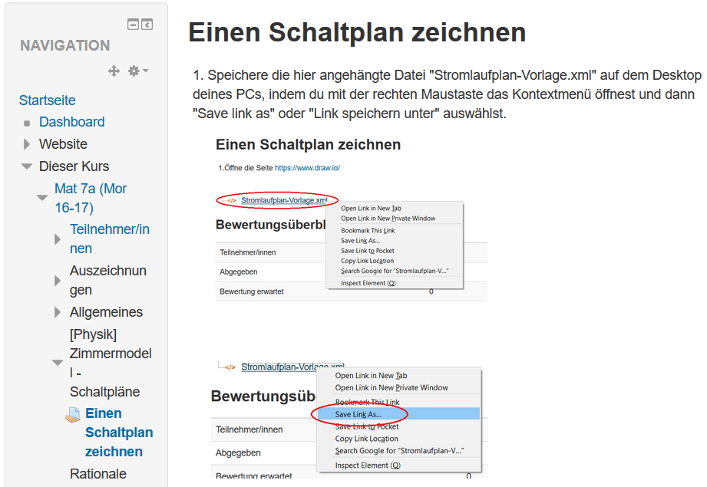Open the Dashboard link

tap(71, 122)
